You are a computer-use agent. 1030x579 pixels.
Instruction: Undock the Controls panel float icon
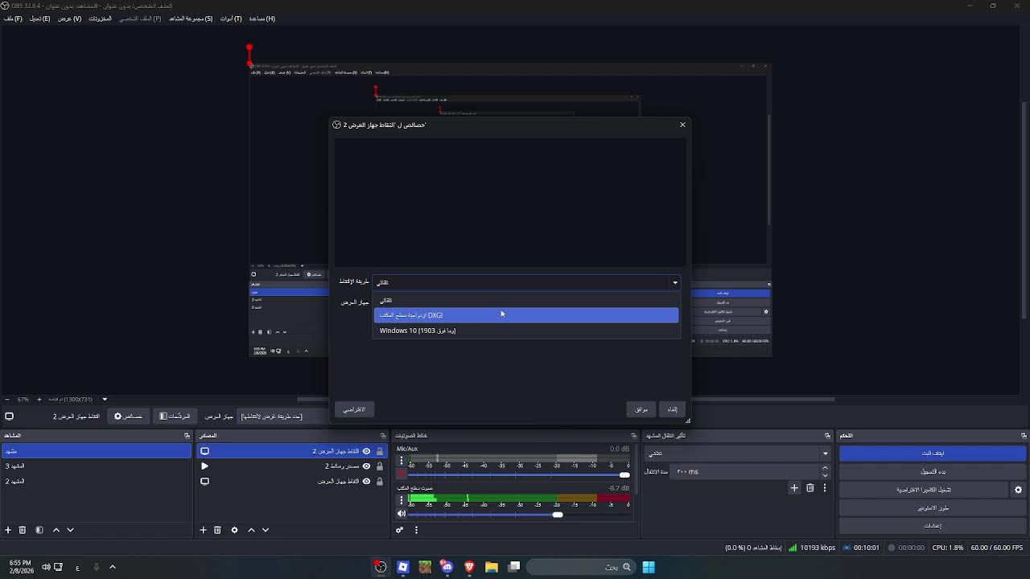[x=1024, y=436]
